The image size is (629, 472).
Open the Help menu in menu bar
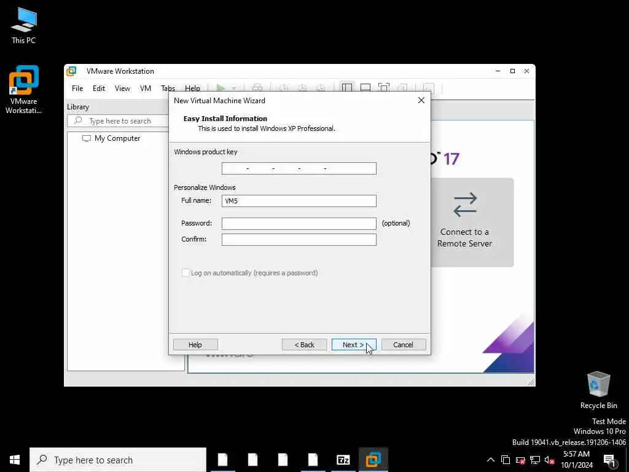coord(192,88)
